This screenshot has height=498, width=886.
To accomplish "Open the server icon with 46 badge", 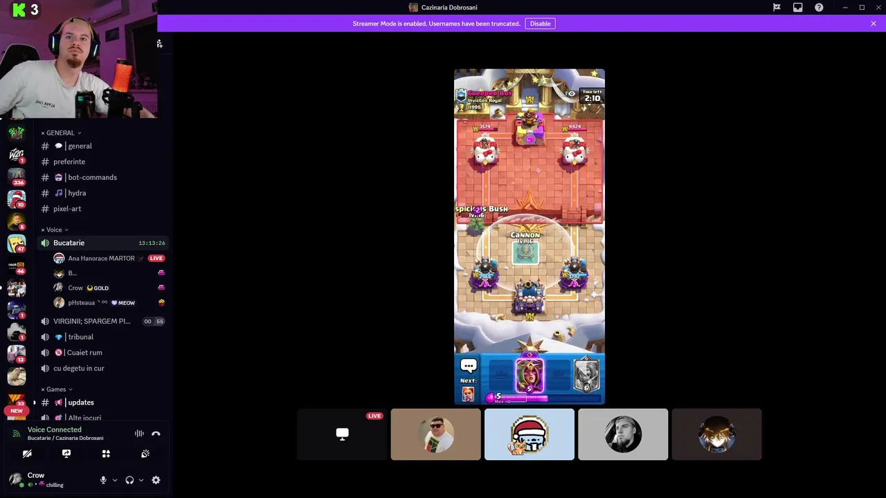I will point(17,266).
